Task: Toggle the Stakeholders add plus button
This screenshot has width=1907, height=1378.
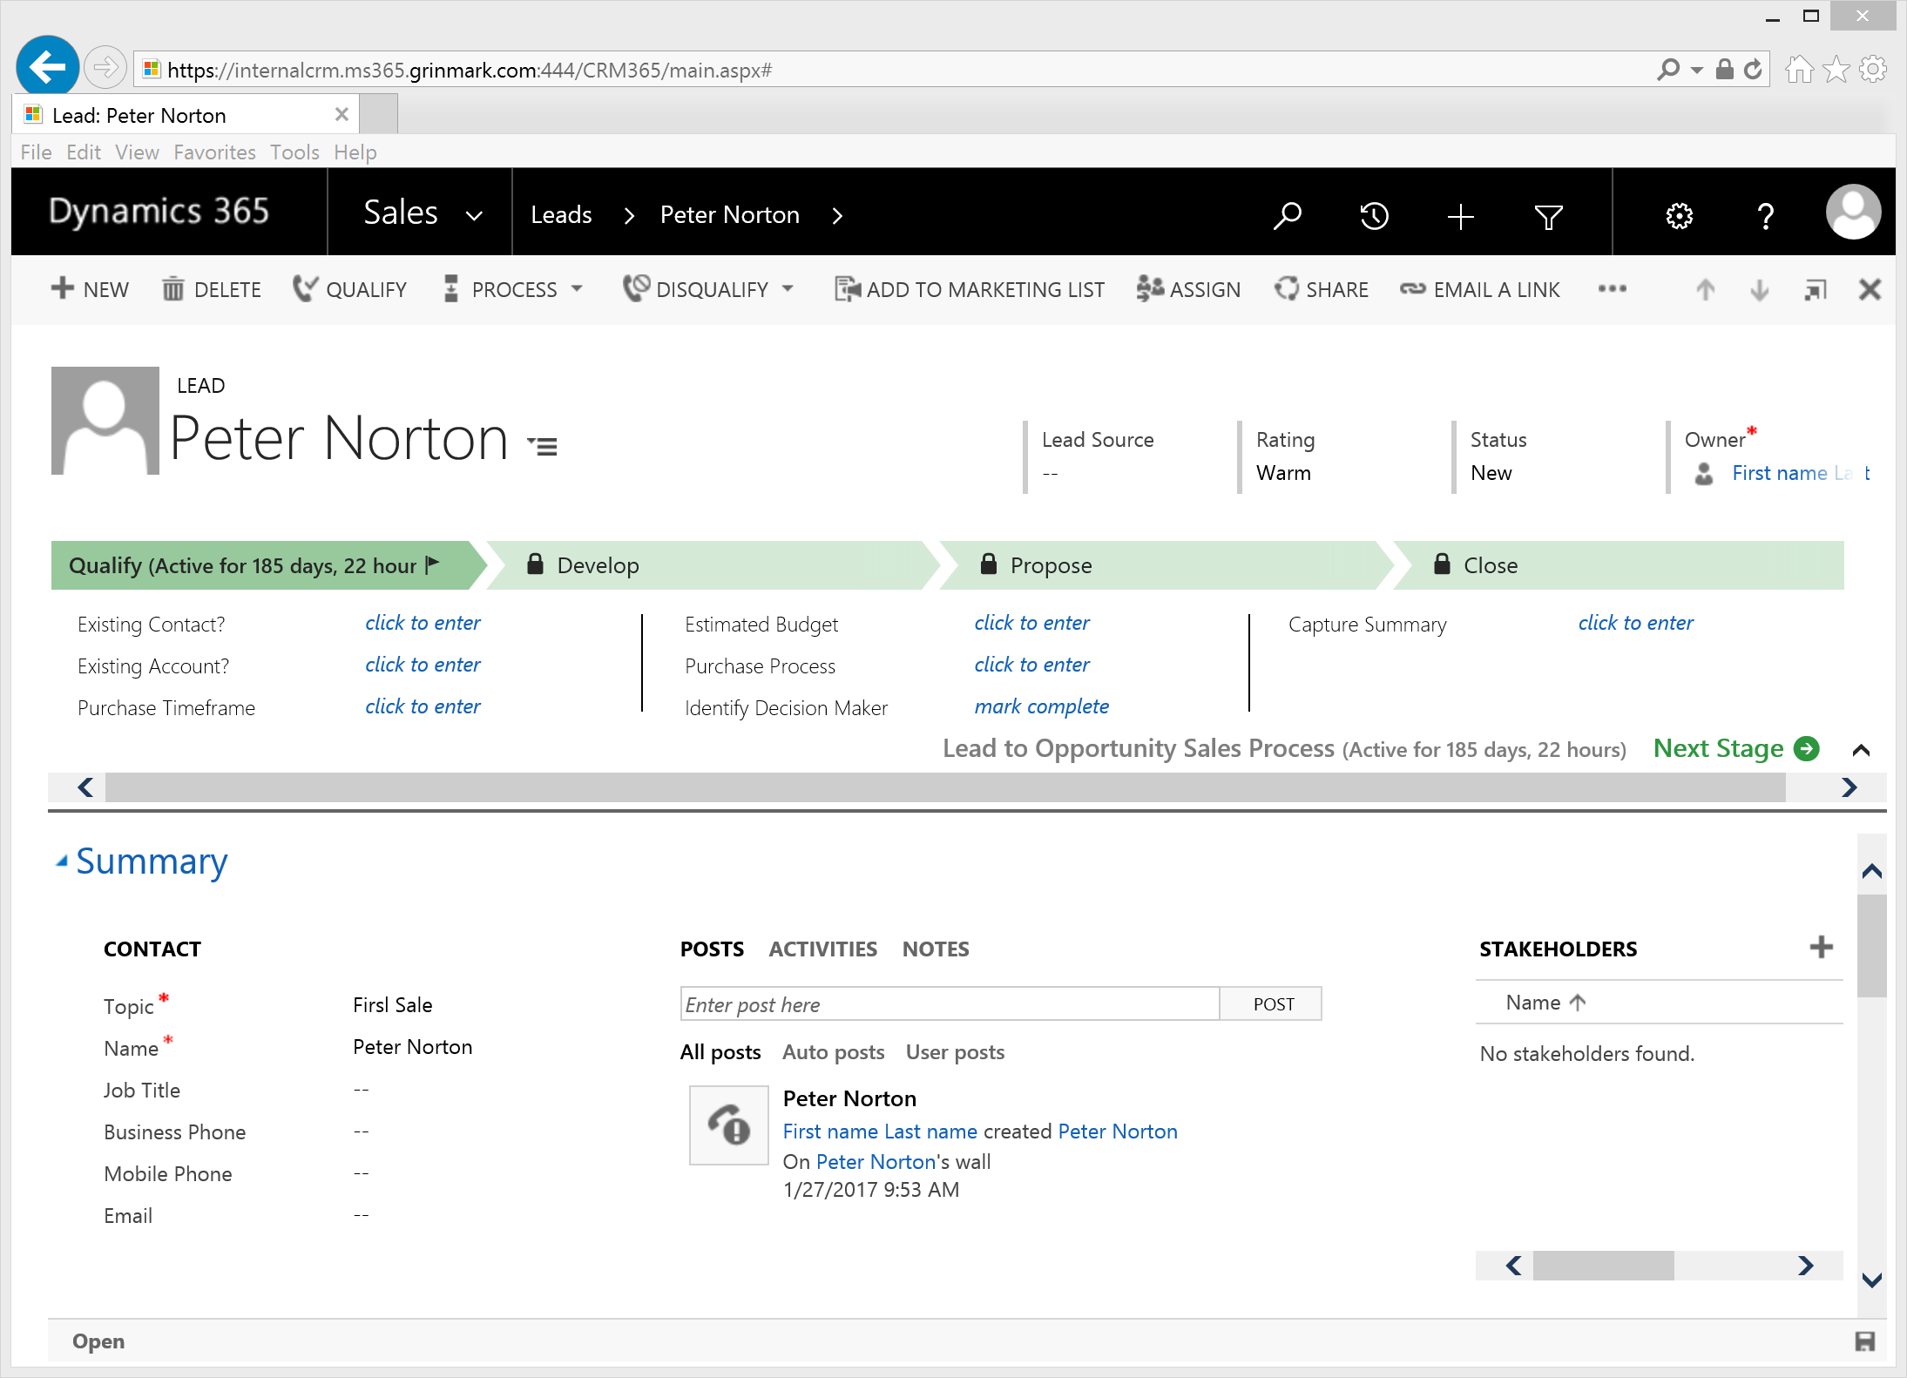Action: point(1822,948)
